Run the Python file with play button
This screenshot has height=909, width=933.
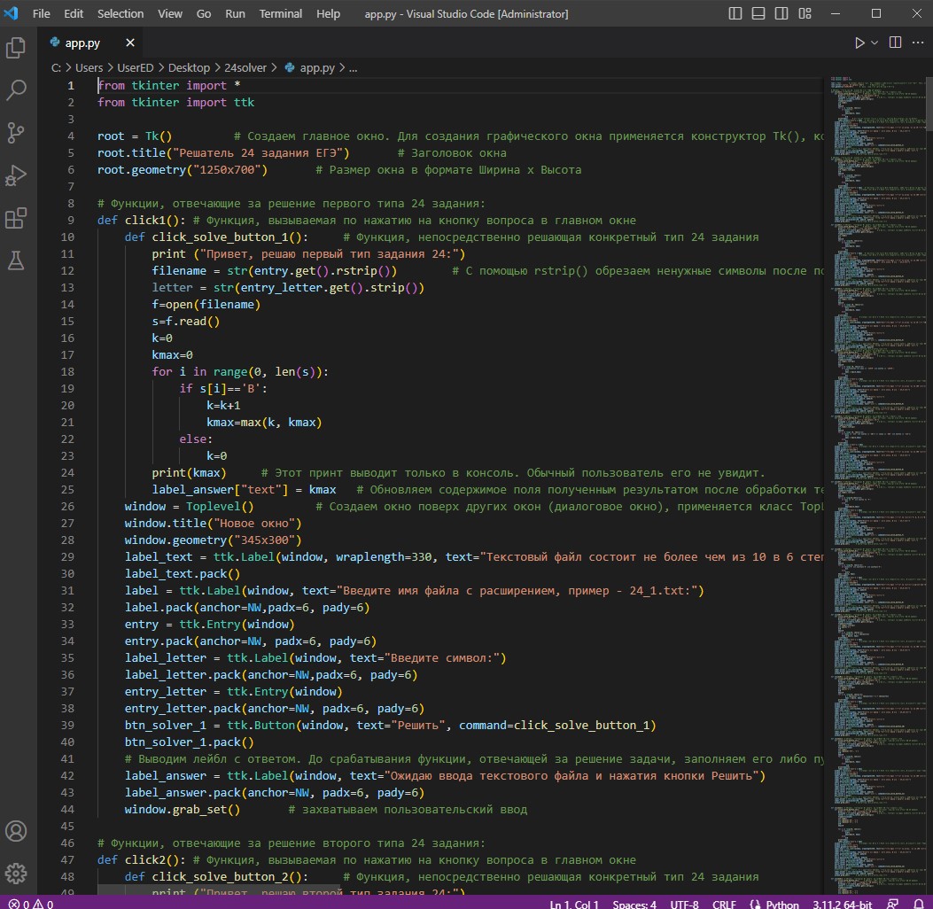[859, 43]
